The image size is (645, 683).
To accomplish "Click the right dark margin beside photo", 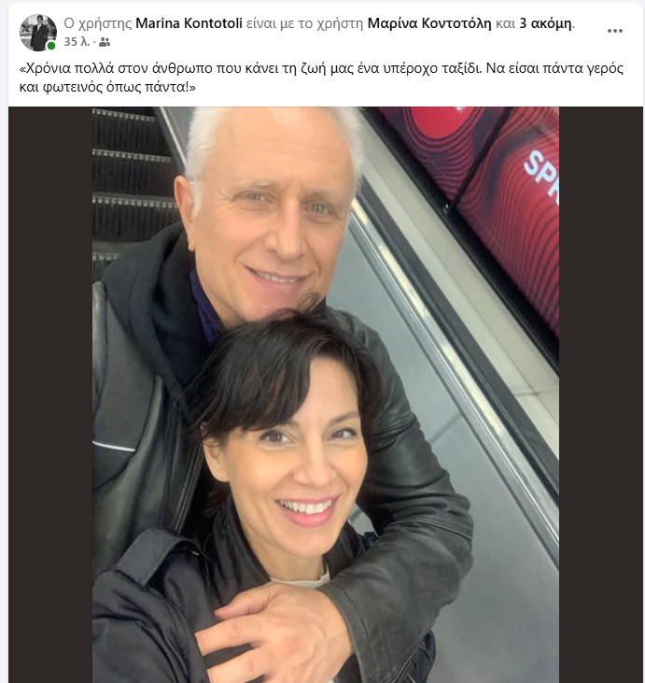I will pyautogui.click(x=600, y=394).
